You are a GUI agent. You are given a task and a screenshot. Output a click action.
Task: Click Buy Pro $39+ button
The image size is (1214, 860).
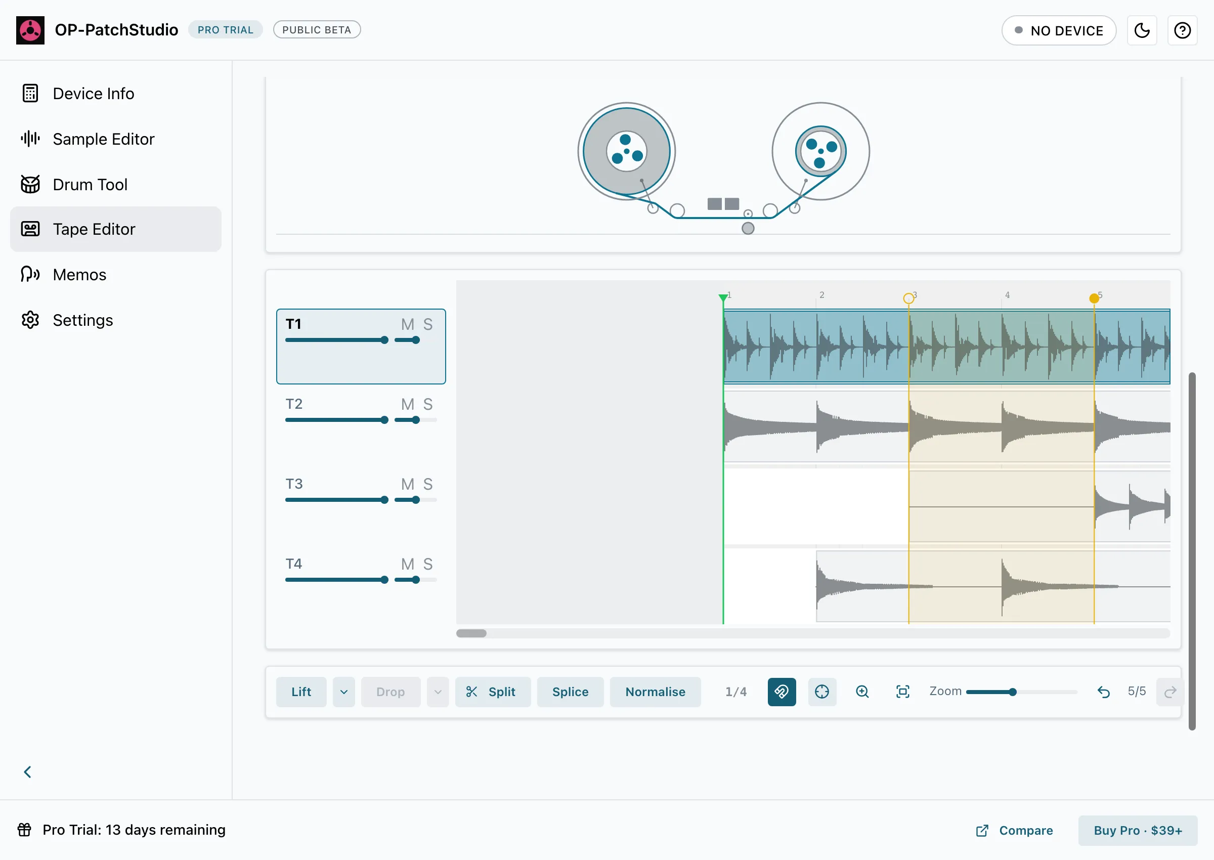coord(1138,830)
